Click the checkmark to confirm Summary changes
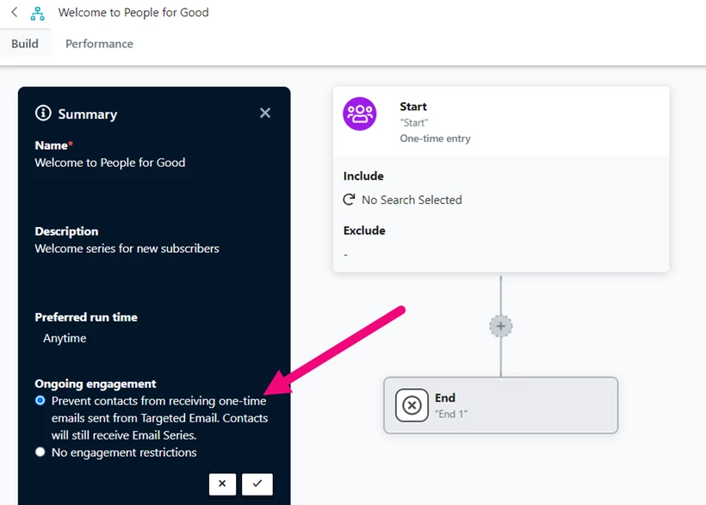The image size is (706, 505). coord(257,483)
